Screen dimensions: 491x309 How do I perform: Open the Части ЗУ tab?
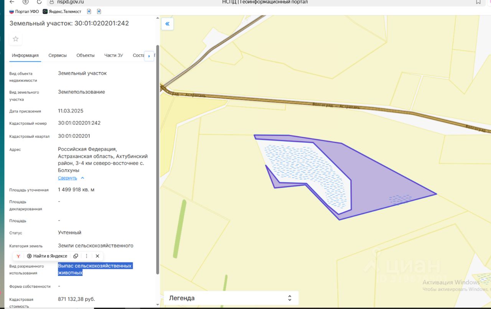click(x=114, y=55)
